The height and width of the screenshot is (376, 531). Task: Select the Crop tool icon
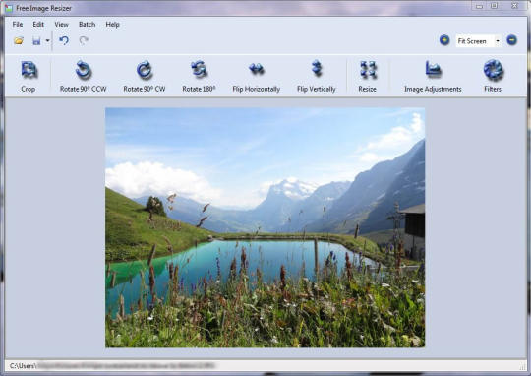(29, 70)
